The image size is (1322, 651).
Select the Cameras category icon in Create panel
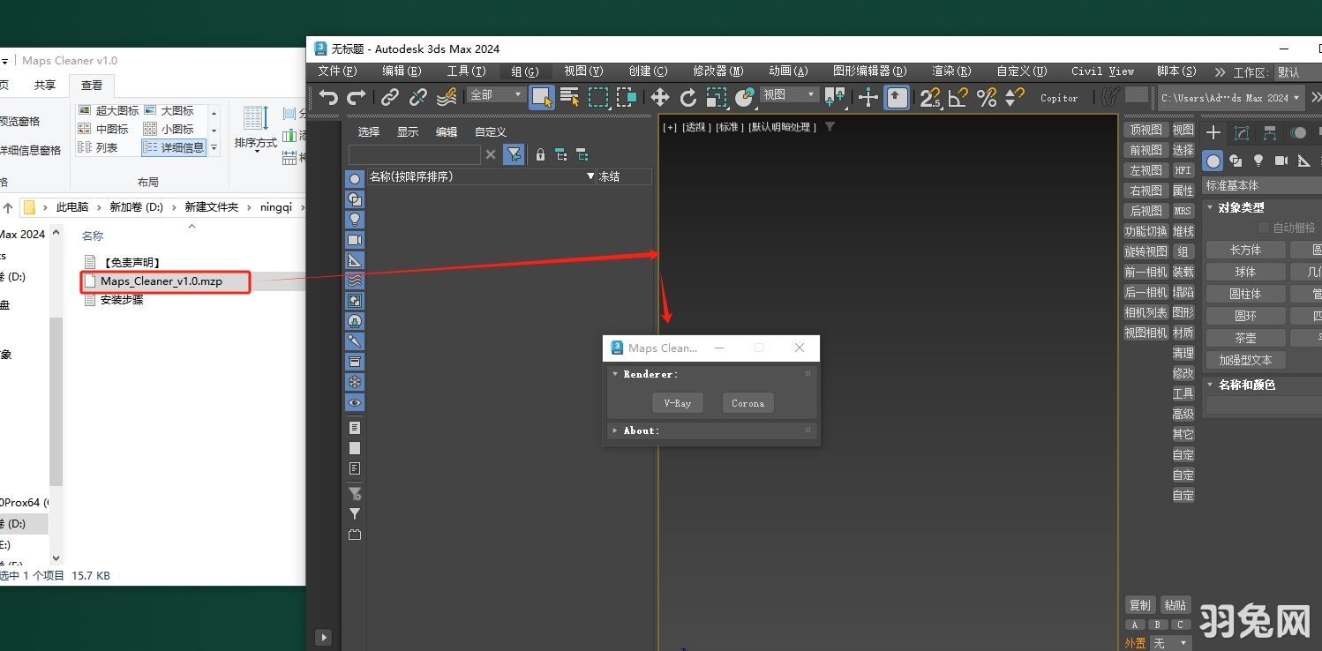pos(1281,161)
